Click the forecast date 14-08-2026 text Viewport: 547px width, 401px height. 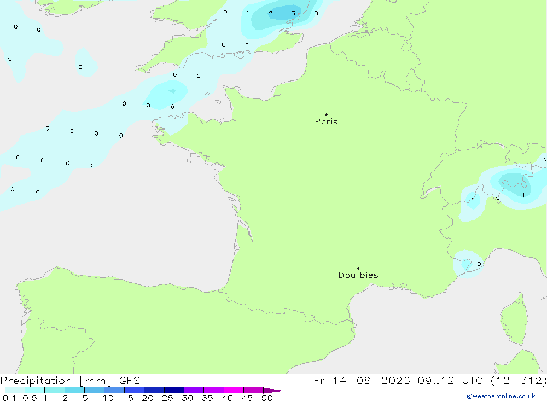(371, 380)
